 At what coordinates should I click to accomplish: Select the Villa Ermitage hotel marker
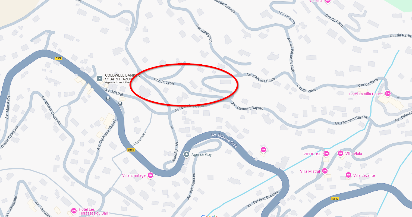[150, 175]
